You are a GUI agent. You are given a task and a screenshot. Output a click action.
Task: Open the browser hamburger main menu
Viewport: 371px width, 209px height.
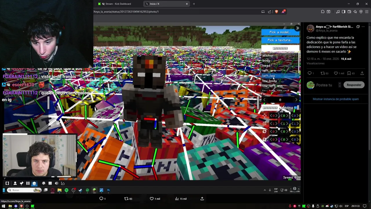[367, 12]
